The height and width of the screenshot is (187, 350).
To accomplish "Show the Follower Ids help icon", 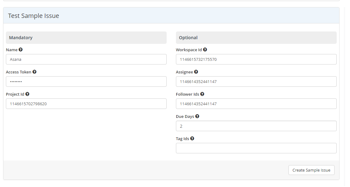I will point(202,94).
